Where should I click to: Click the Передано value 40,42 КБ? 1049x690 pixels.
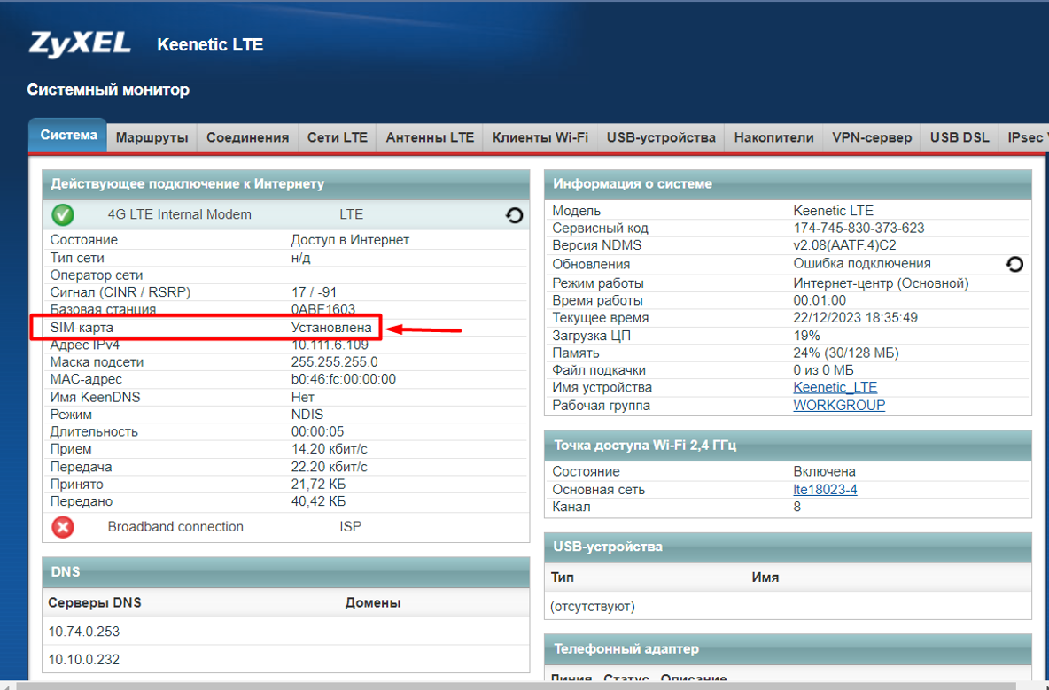[318, 501]
